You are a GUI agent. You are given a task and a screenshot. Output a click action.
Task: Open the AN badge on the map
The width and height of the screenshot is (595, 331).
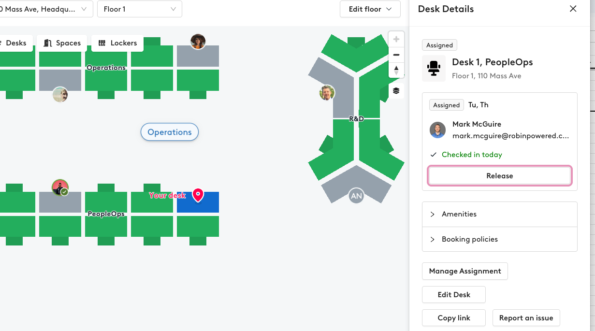(356, 196)
